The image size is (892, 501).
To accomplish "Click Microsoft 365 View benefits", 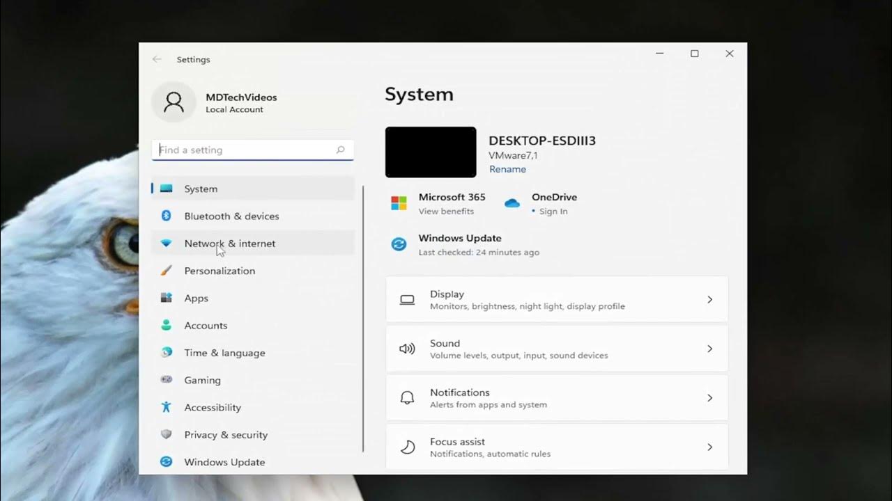I will coord(446,212).
